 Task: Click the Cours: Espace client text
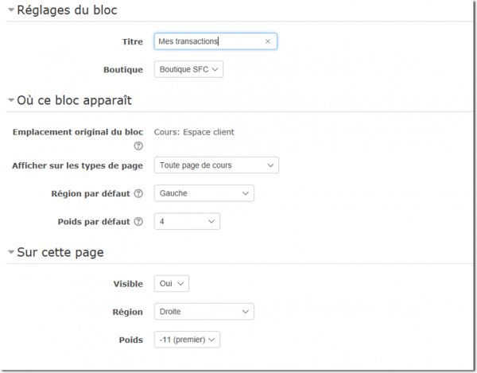[x=194, y=132]
